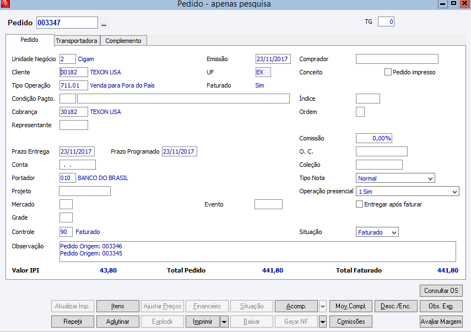Screen dimensions: 471x332
Task: Open Acomp. button
Action: 296,306
